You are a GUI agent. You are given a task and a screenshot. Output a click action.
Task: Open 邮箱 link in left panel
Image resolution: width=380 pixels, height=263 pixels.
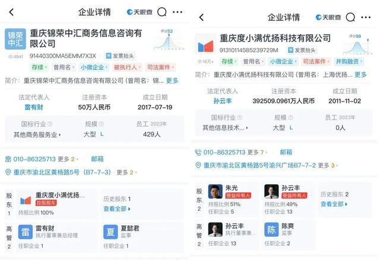(97, 159)
